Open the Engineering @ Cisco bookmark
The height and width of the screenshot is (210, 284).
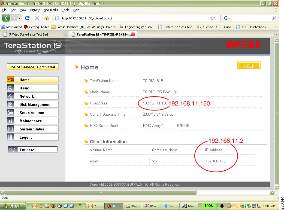click(138, 27)
